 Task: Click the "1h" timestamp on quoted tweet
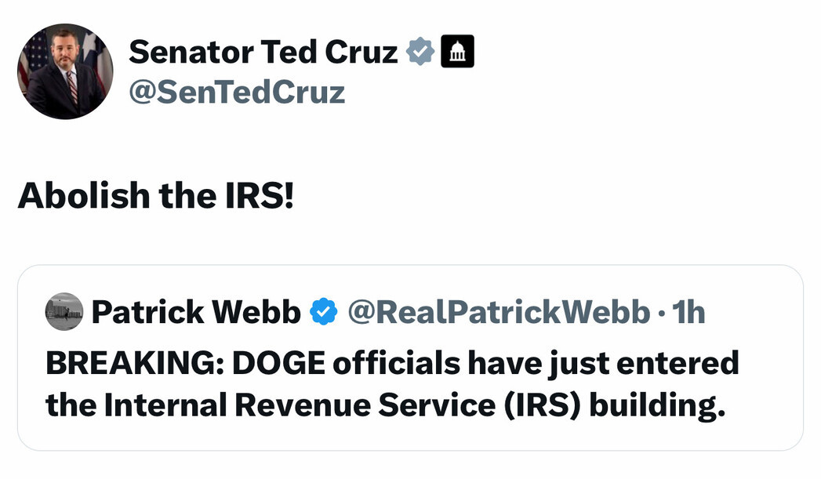tap(689, 312)
